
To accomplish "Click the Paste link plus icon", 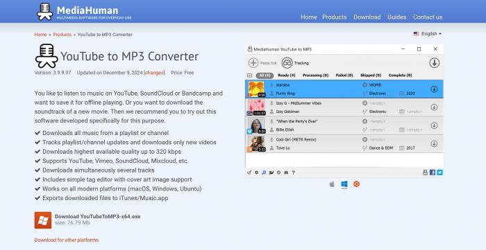I will tap(253, 63).
